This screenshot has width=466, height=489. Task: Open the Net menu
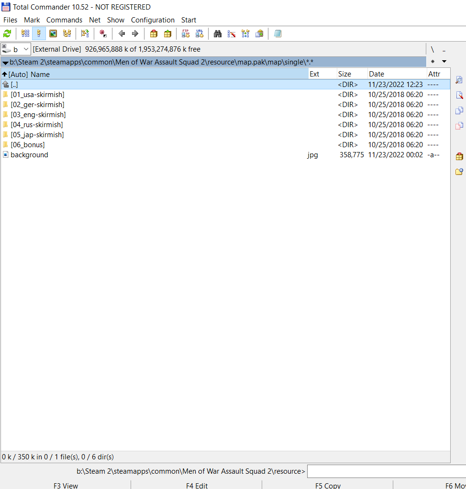[95, 20]
